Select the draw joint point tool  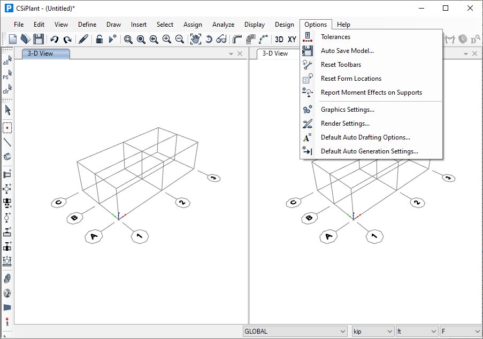pos(7,128)
